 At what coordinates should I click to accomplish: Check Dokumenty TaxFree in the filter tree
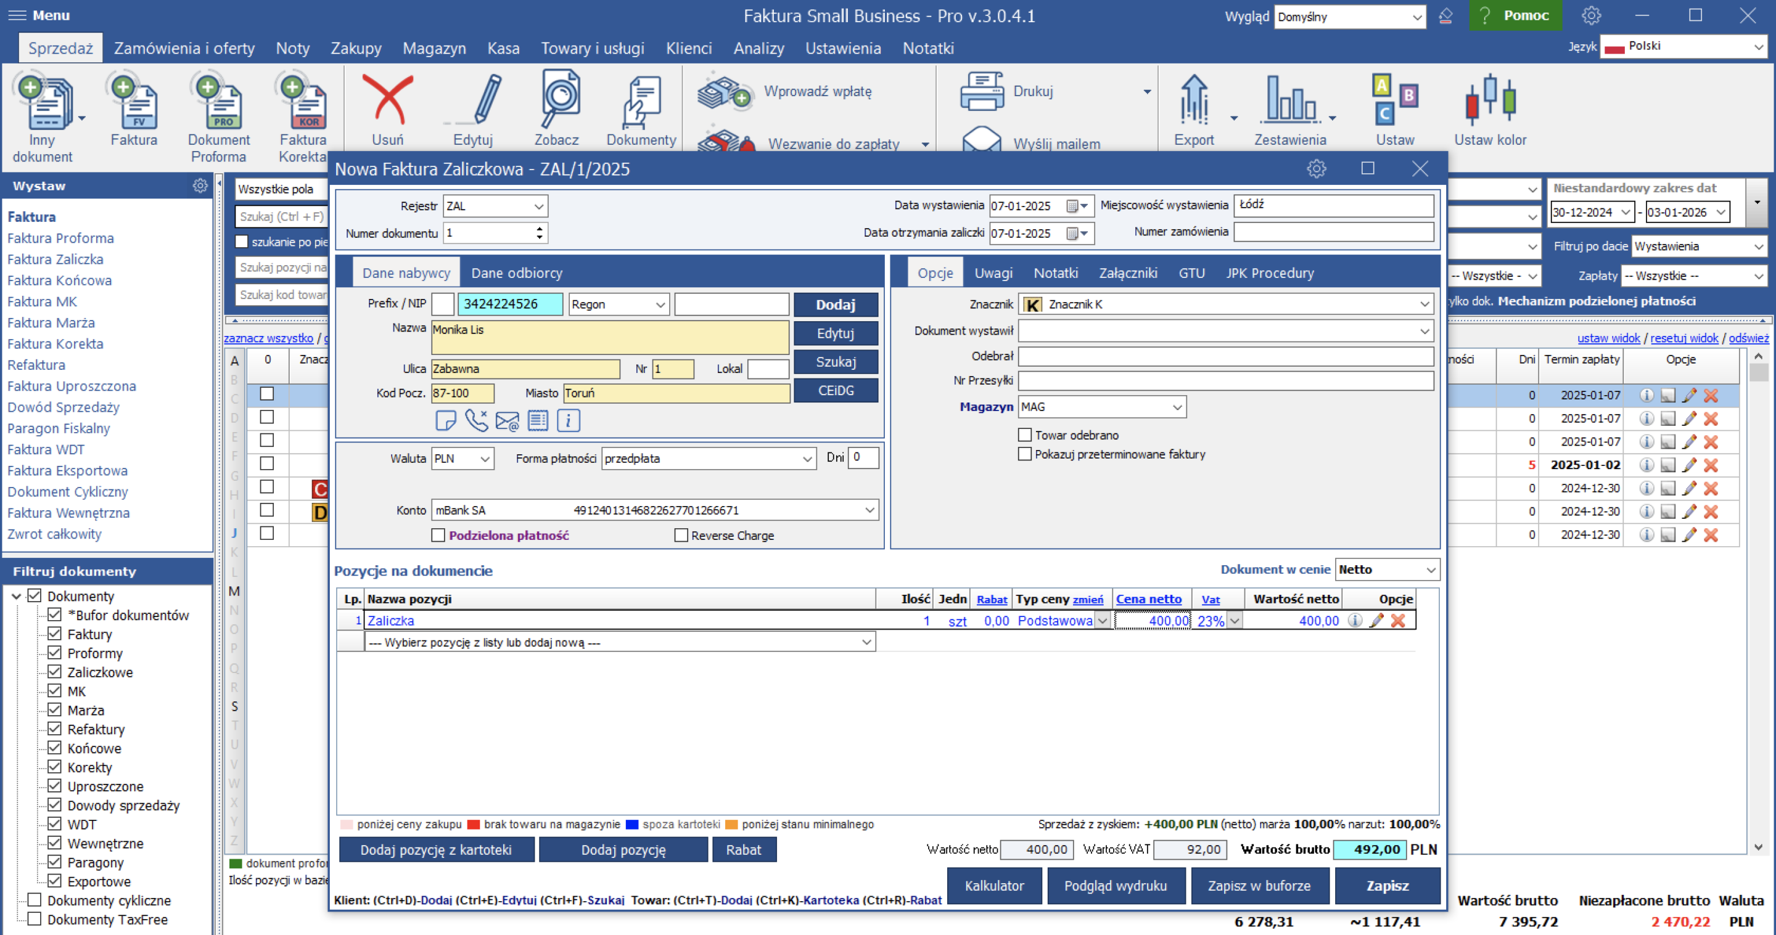tap(35, 918)
